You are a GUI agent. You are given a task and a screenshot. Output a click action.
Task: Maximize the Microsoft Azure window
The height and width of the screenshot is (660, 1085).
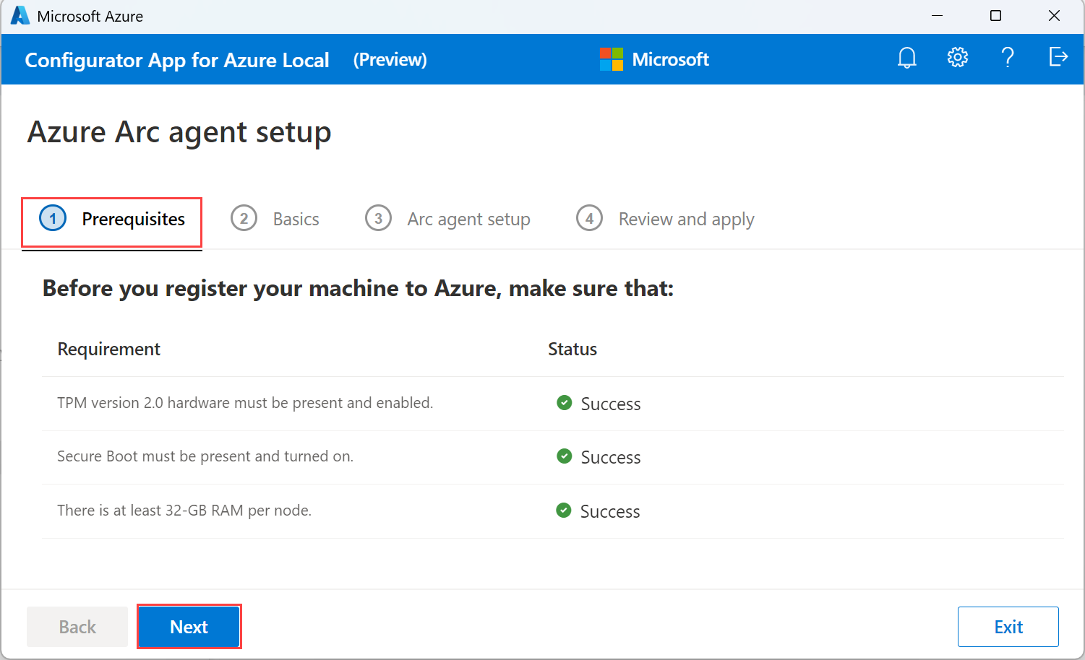pos(995,16)
